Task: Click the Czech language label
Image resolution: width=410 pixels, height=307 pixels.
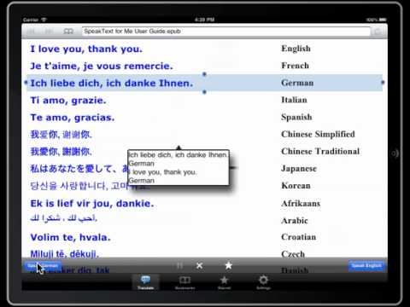Action: (x=293, y=254)
